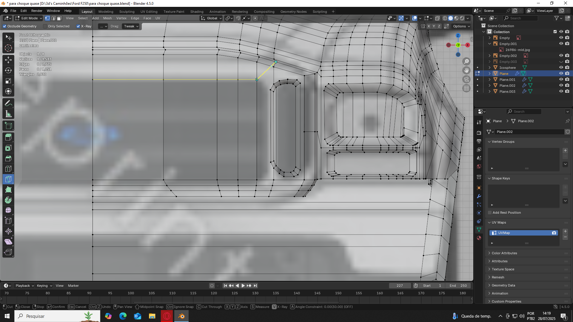Click the End frame field
Image resolution: width=573 pixels, height=322 pixels.
(458, 286)
